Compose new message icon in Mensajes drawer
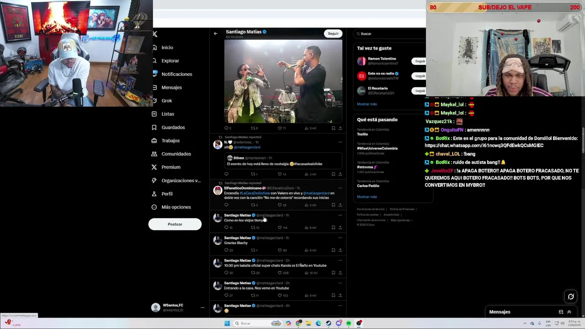 click(x=561, y=312)
